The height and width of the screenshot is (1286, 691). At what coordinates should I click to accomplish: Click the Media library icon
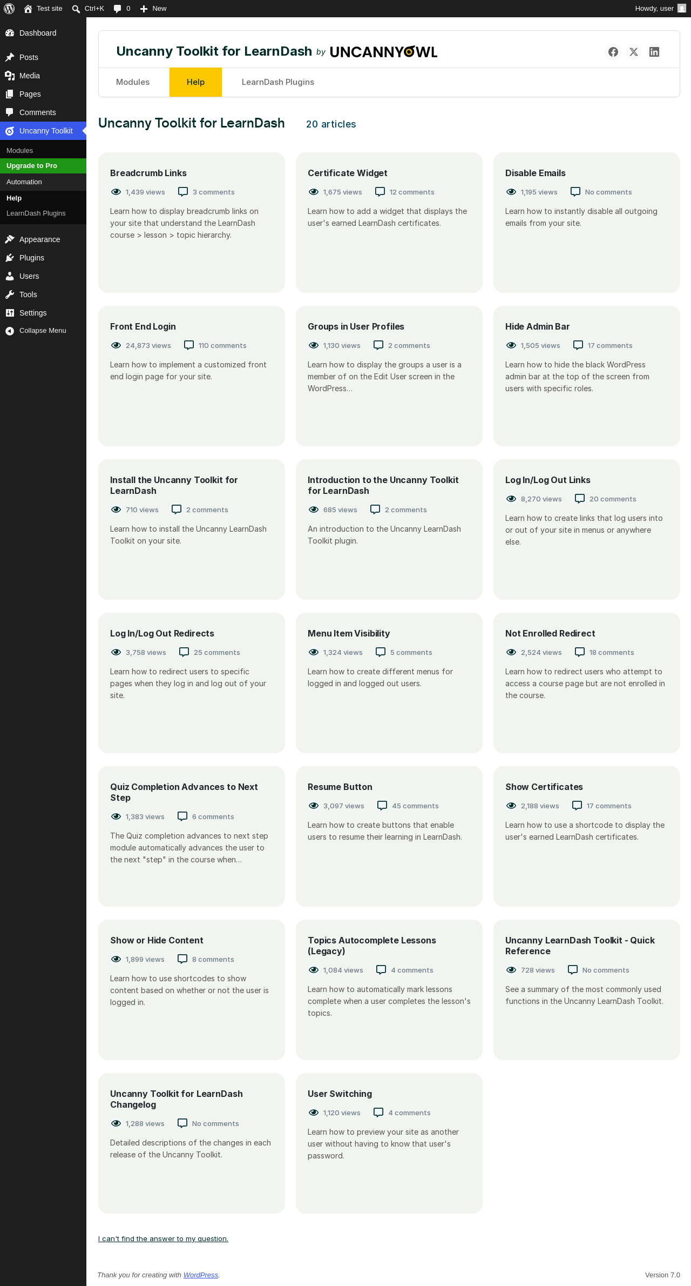(x=10, y=76)
